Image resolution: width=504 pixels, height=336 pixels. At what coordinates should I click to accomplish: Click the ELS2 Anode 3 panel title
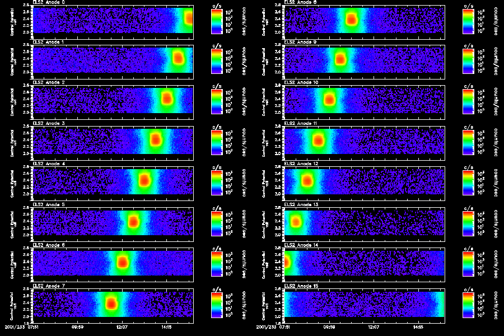click(49, 123)
